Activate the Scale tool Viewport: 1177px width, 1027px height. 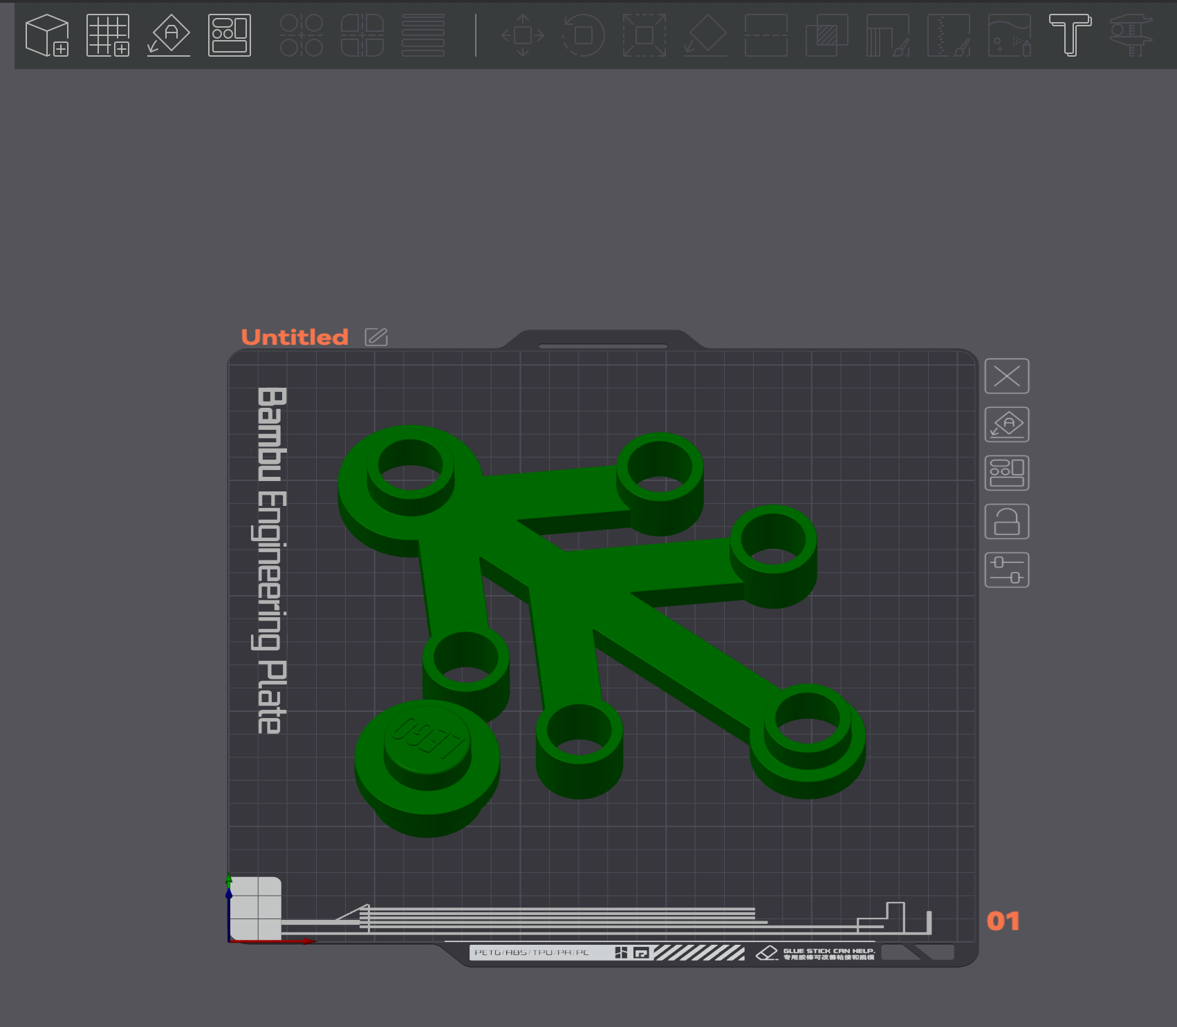tap(645, 35)
